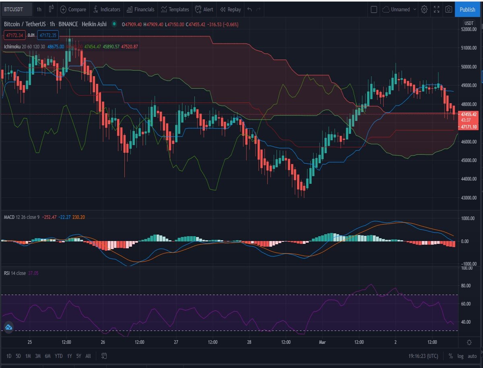Enter fullscreen mode with the expand icon
Screen dimensions: 483x368
tap(436, 9)
